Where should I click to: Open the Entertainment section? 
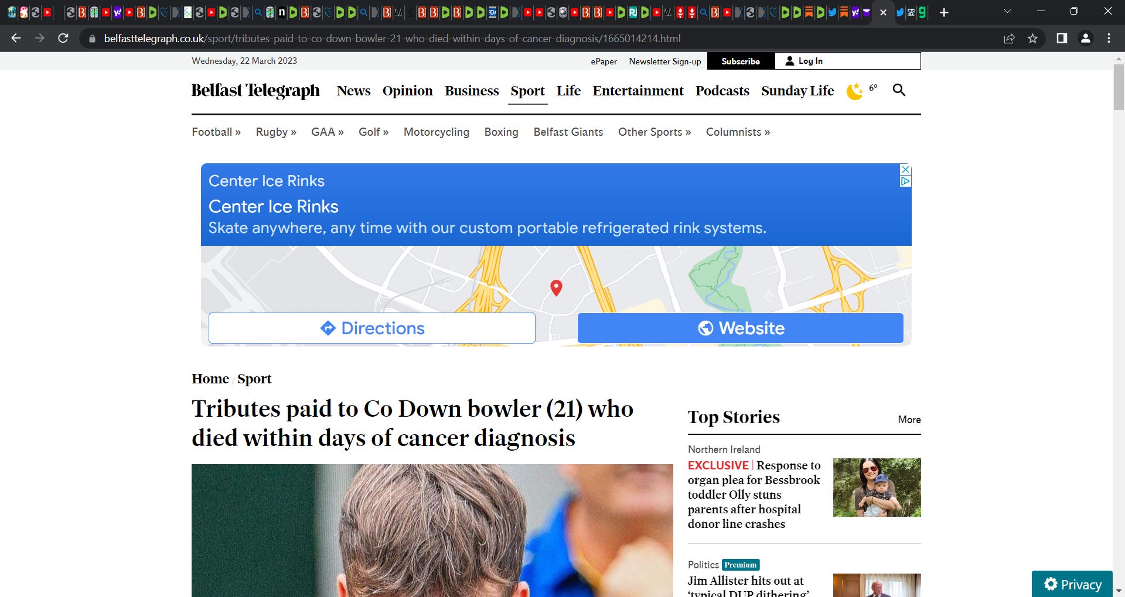(638, 91)
